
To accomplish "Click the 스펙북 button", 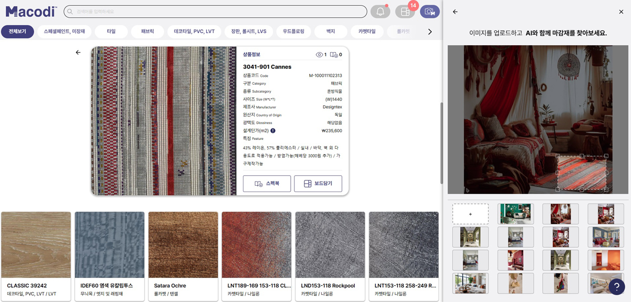I will (267, 184).
